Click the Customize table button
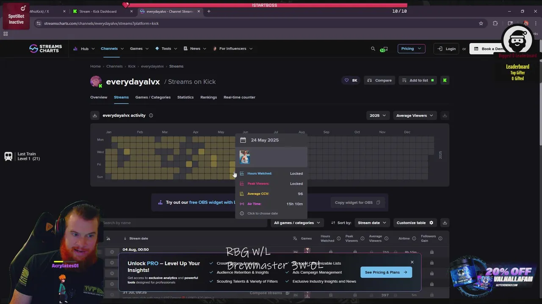 coord(415,223)
